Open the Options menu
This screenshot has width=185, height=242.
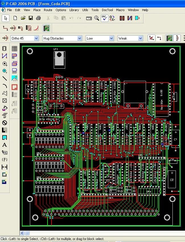[x=61, y=10]
